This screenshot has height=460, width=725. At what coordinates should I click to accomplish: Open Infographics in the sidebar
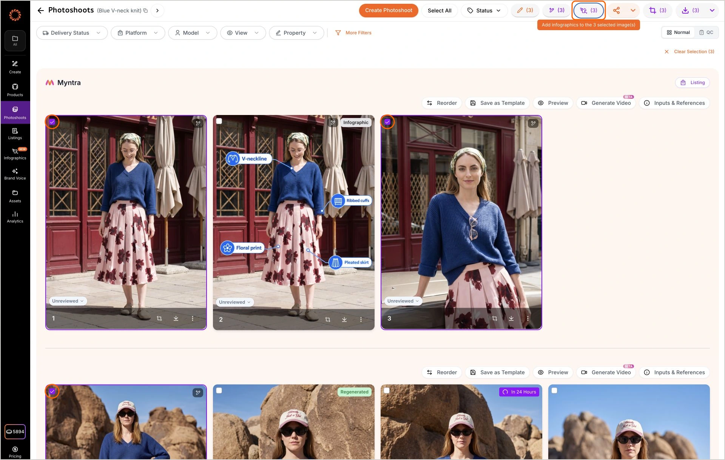click(x=15, y=154)
